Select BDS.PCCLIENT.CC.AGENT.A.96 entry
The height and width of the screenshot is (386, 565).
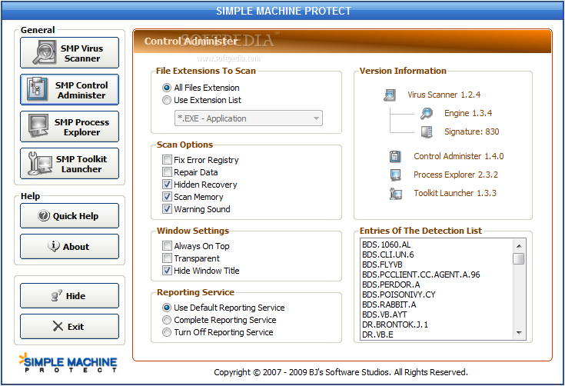[x=421, y=275]
